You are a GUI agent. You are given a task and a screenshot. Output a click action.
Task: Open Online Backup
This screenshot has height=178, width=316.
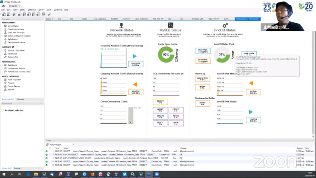[x=14, y=86]
